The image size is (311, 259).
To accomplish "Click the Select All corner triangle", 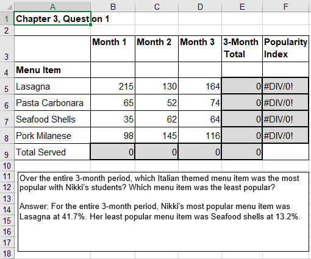I will [9, 7].
